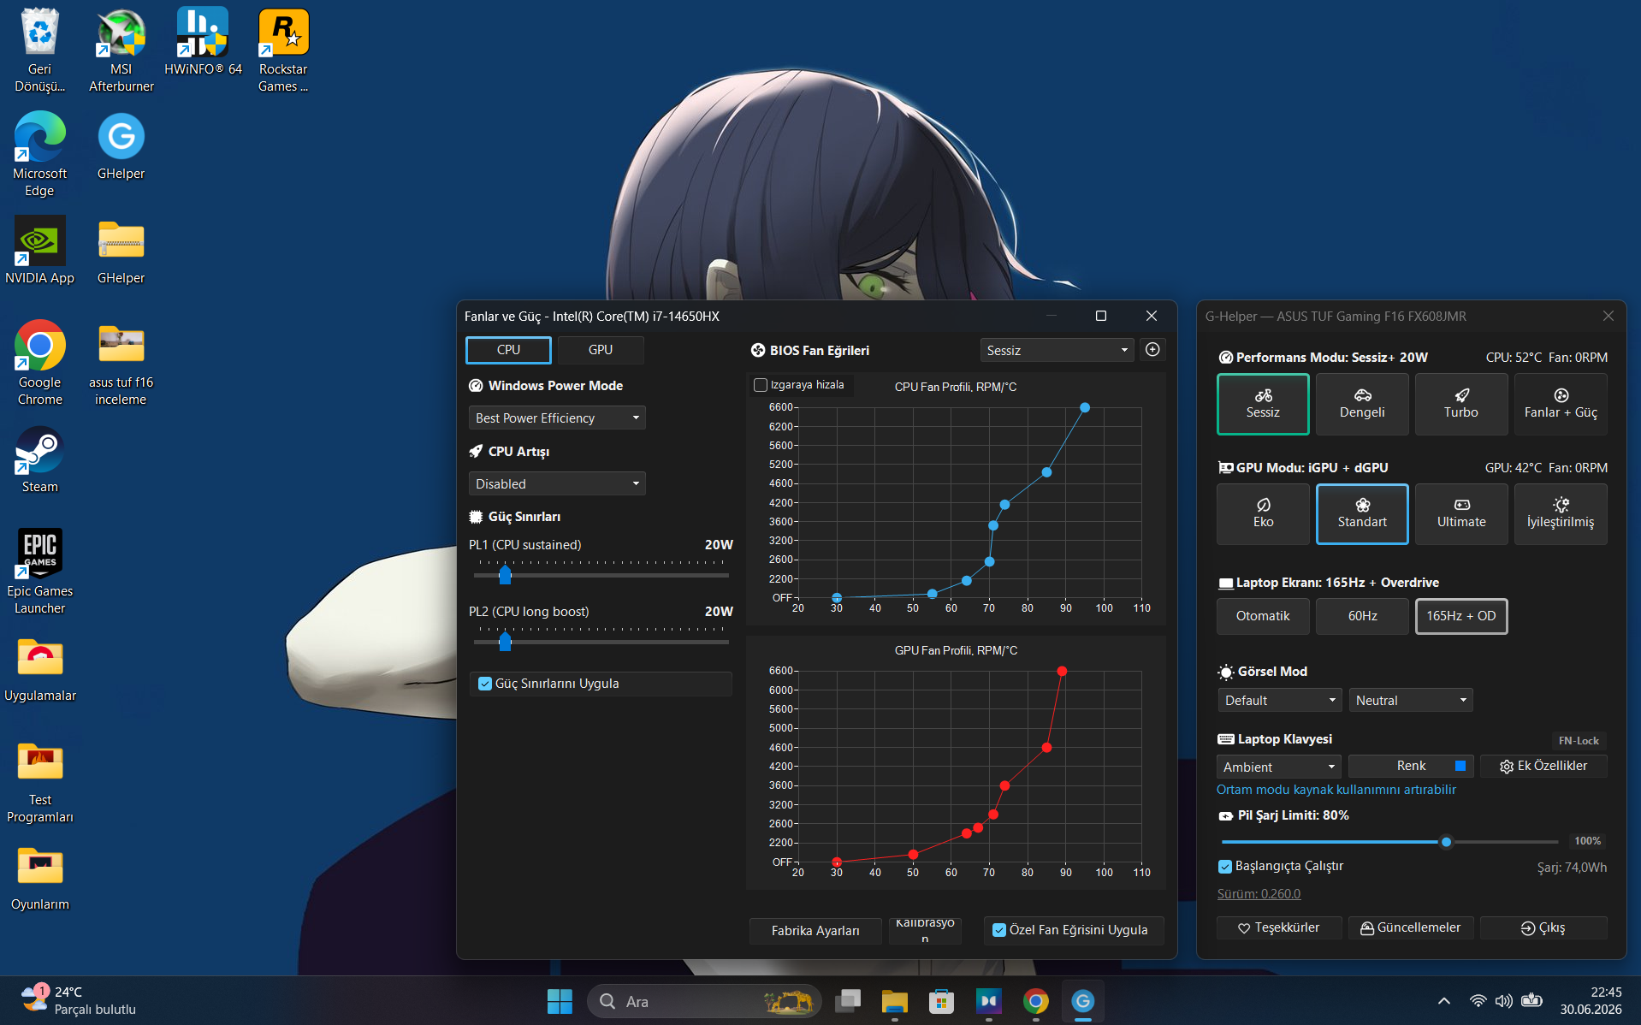Open the Epic Games Launcher shortcut
The width and height of the screenshot is (1641, 1025).
click(39, 572)
